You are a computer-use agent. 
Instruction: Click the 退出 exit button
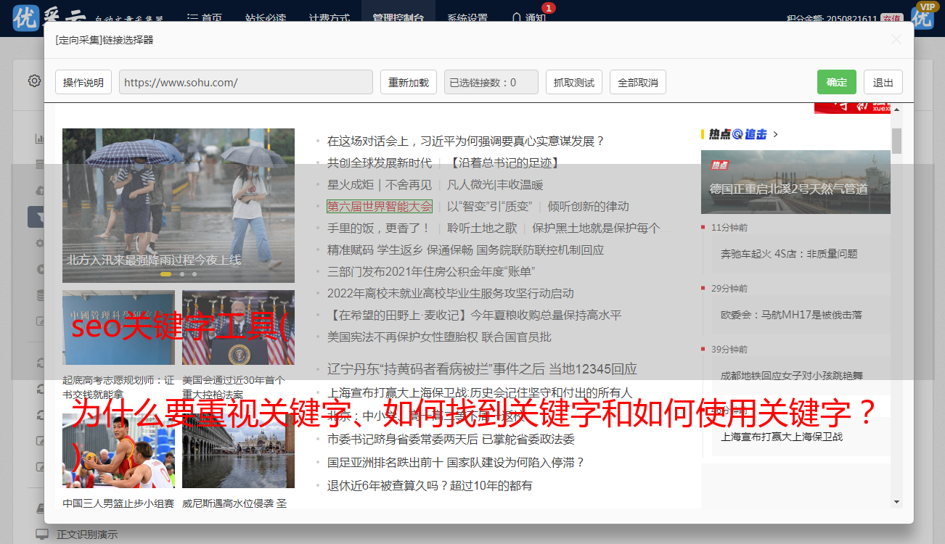(883, 82)
